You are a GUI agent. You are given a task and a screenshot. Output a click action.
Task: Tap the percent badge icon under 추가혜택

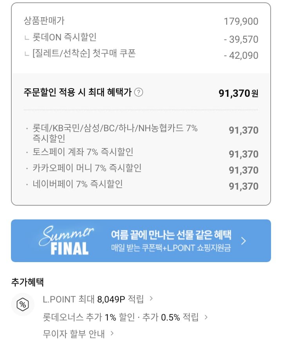click(x=23, y=304)
